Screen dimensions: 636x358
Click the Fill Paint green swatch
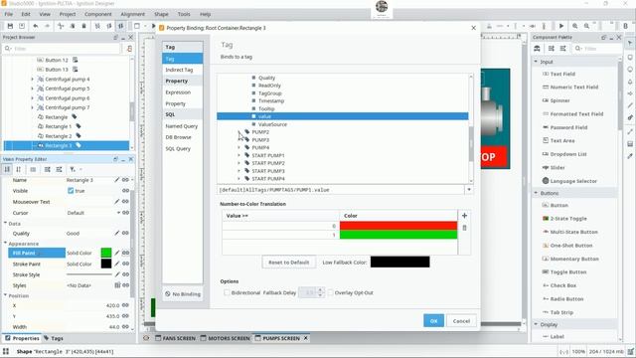click(106, 253)
